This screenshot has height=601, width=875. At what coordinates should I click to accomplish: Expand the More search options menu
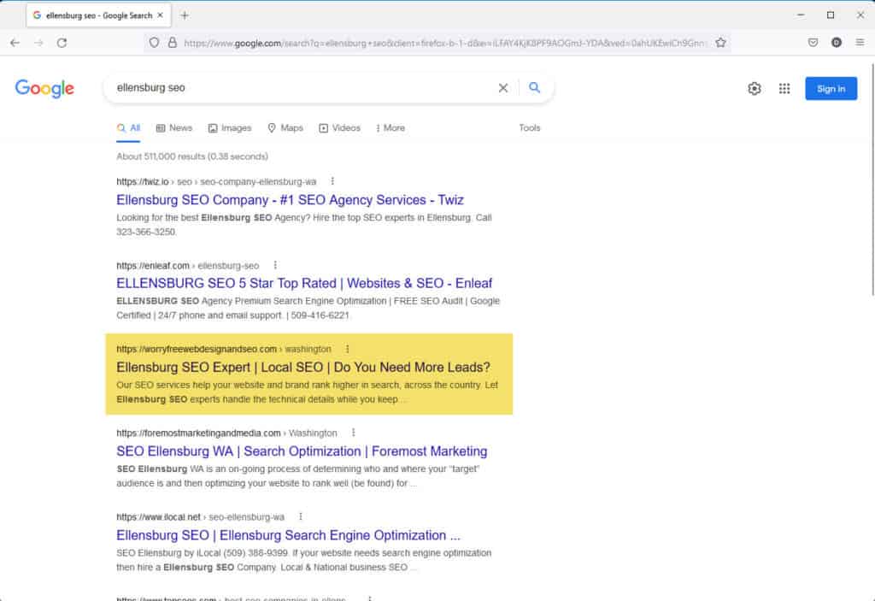click(x=391, y=128)
